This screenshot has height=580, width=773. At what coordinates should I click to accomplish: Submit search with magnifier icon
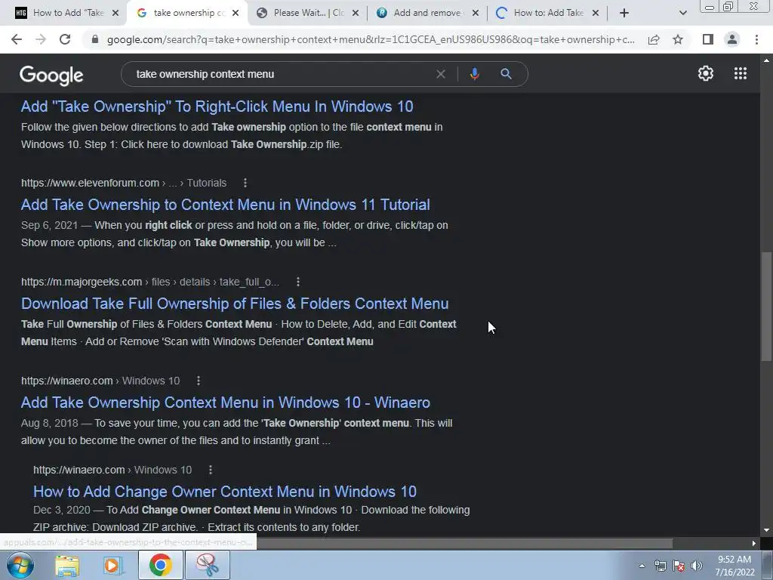(x=506, y=74)
